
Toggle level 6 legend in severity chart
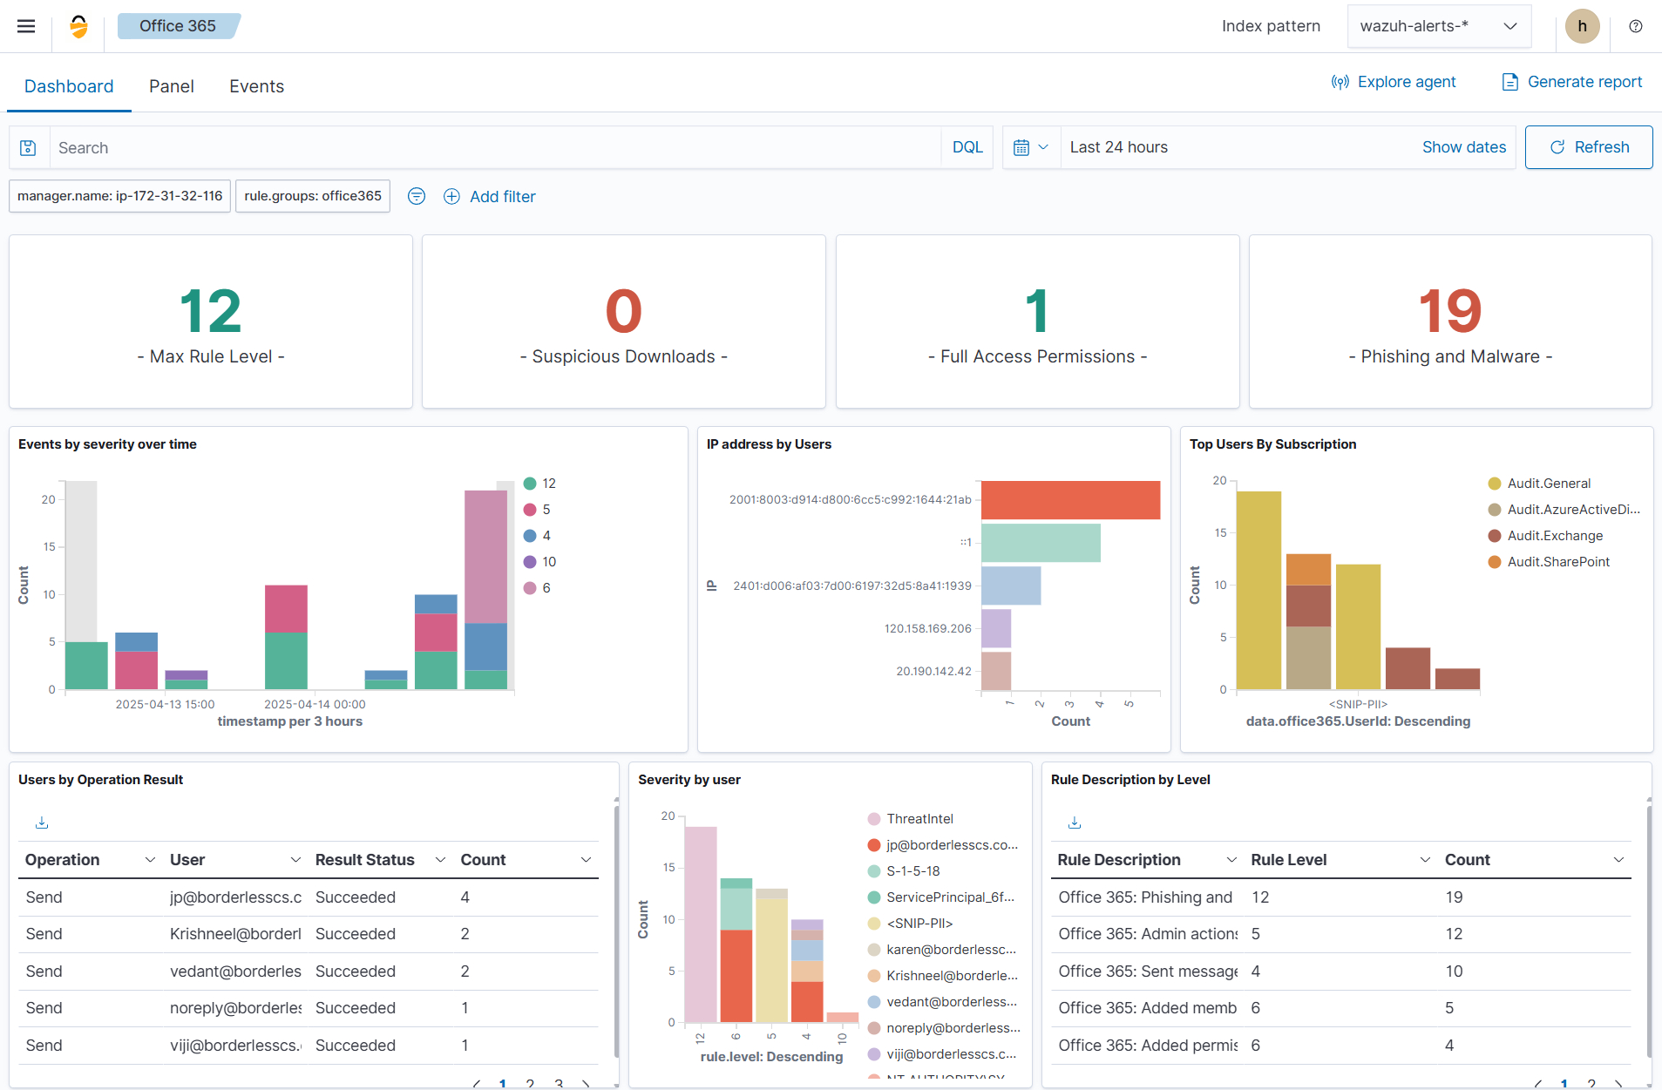pos(537,588)
